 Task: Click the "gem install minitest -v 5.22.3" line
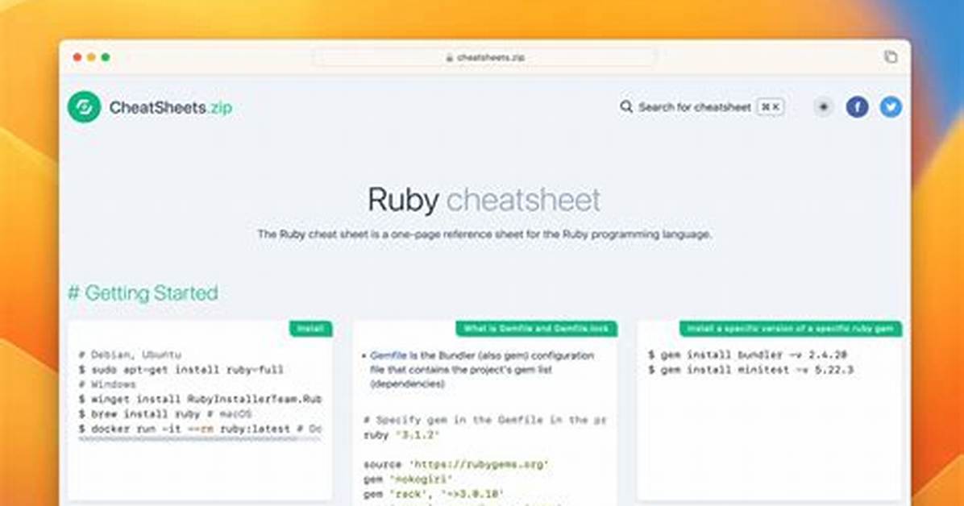pos(750,370)
